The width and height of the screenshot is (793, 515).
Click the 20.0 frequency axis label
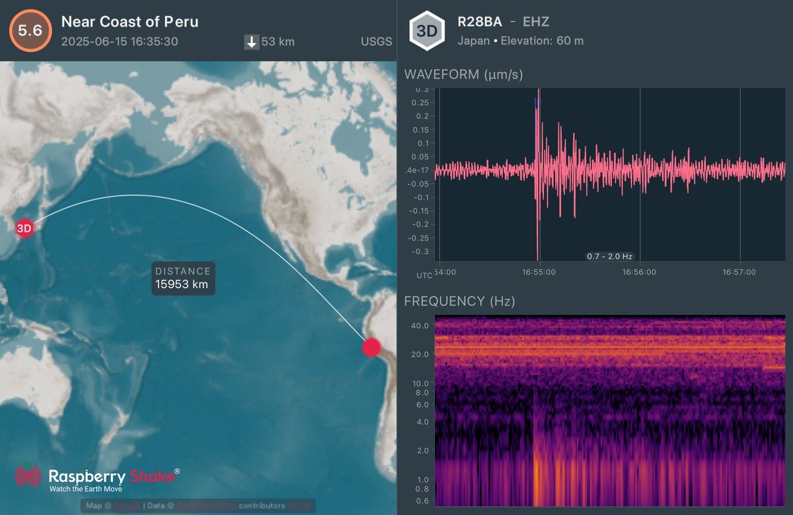(421, 355)
